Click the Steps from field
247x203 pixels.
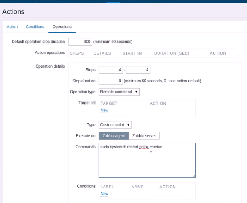[111, 70]
